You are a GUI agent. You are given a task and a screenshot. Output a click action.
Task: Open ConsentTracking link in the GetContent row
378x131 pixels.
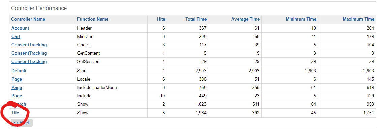pos(29,53)
